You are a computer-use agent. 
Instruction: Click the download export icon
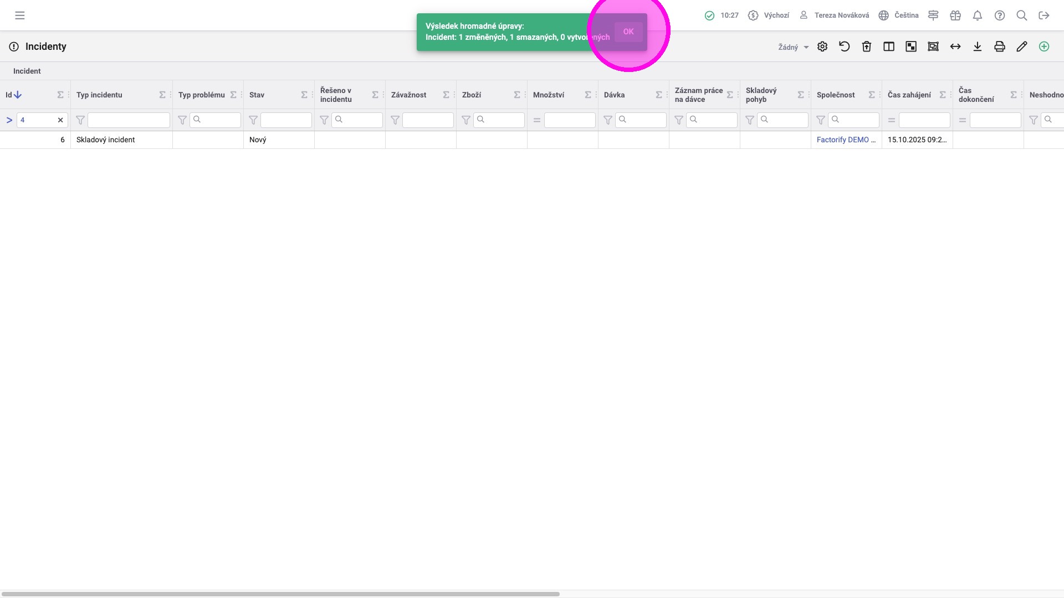click(978, 47)
